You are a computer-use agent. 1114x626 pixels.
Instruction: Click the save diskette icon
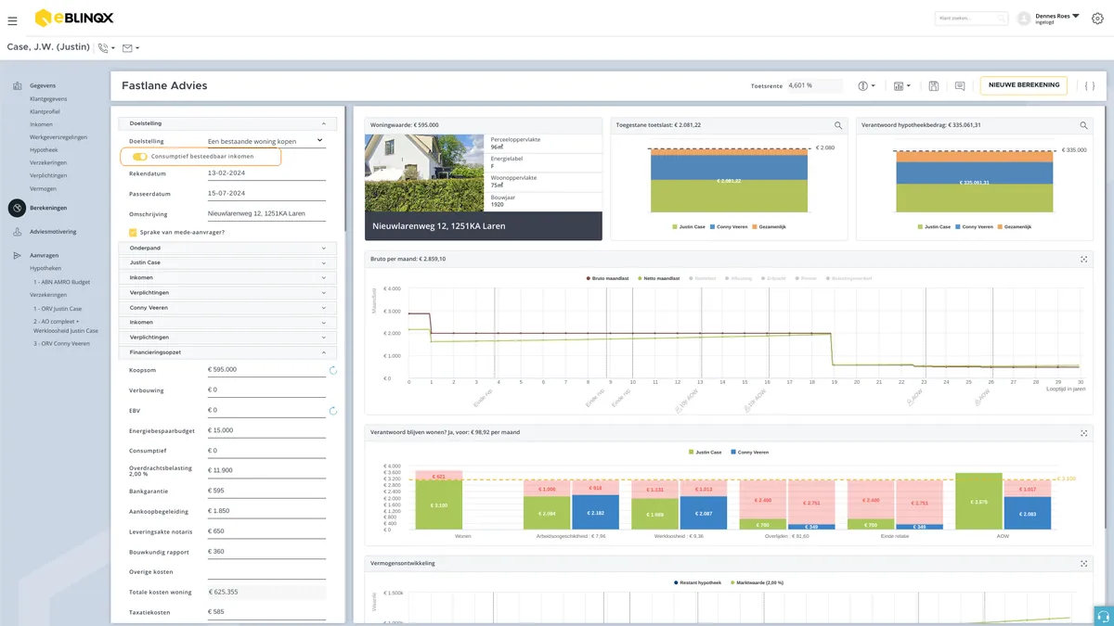click(x=934, y=85)
